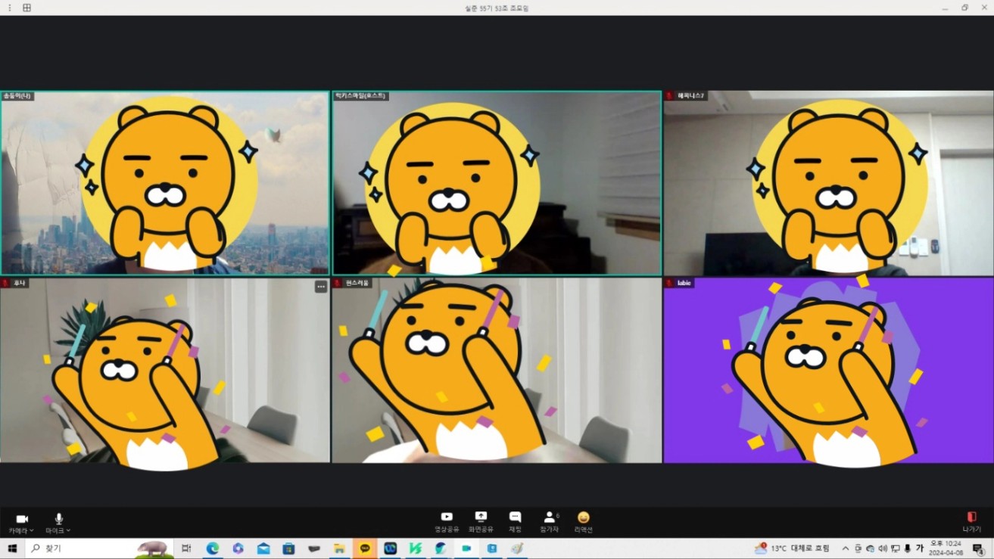994x559 pixels.
Task: Open Microsoft Store on the taskbar
Action: pos(288,548)
